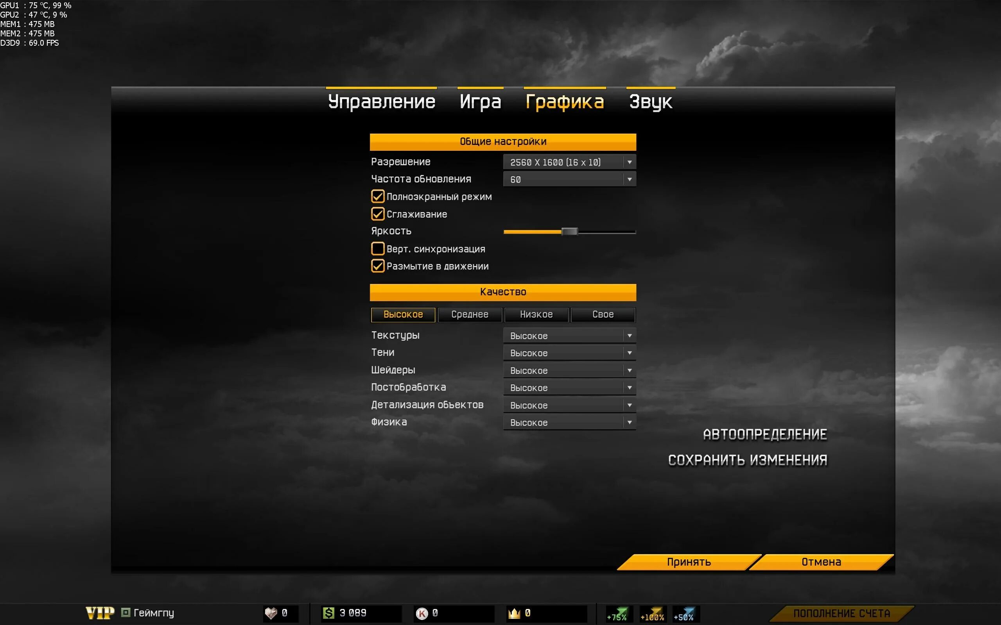Open the Тени quality dropdown
Image resolution: width=1001 pixels, height=625 pixels.
coord(569,353)
